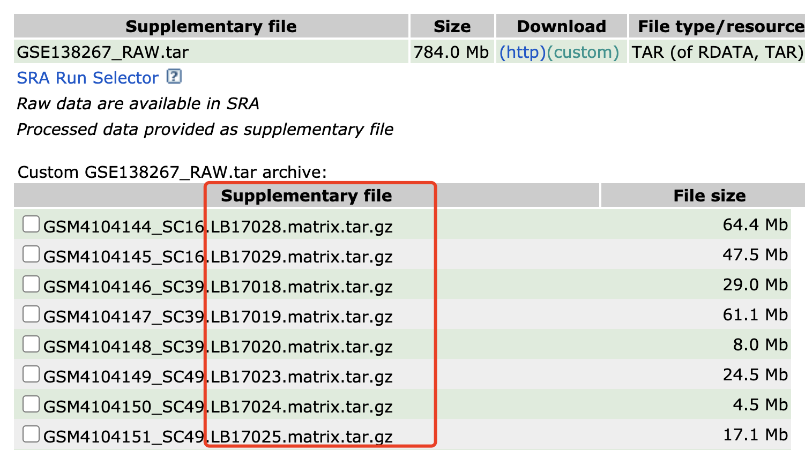
Task: Click the 784.0 Mb size cell
Action: tap(451, 52)
